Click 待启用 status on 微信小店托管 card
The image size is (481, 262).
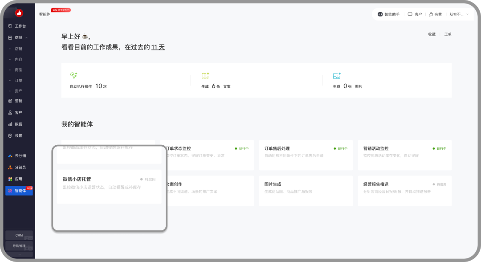point(147,179)
